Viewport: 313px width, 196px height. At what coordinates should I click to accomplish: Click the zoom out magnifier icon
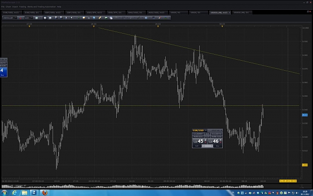tap(61, 18)
